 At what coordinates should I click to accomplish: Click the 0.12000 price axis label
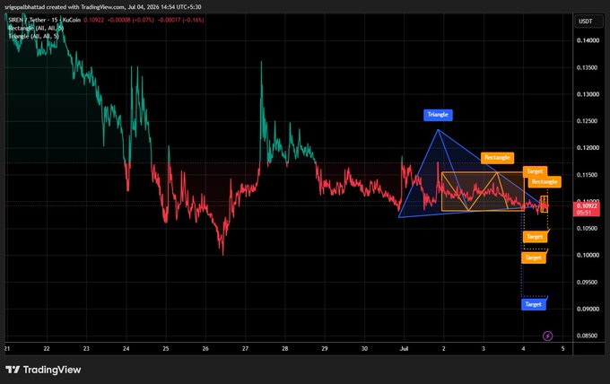[588, 148]
